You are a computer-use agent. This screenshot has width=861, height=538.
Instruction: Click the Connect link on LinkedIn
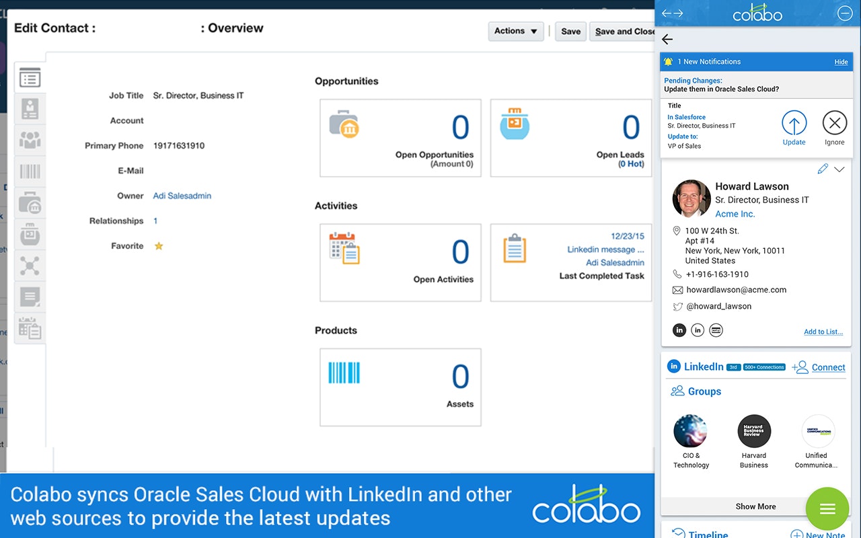tap(828, 367)
